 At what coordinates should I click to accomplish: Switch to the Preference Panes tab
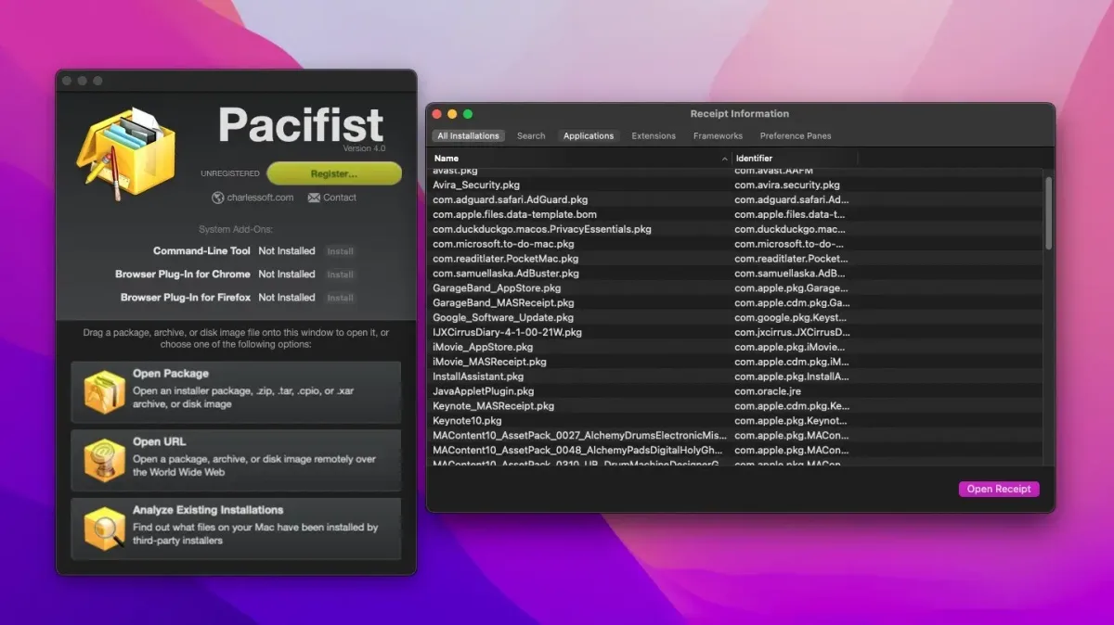(796, 136)
